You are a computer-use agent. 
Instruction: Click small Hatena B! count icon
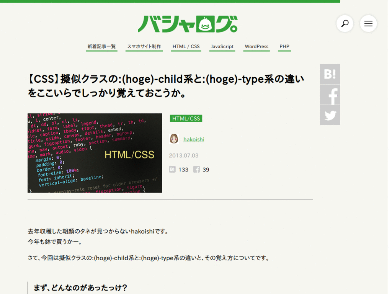tap(172, 169)
